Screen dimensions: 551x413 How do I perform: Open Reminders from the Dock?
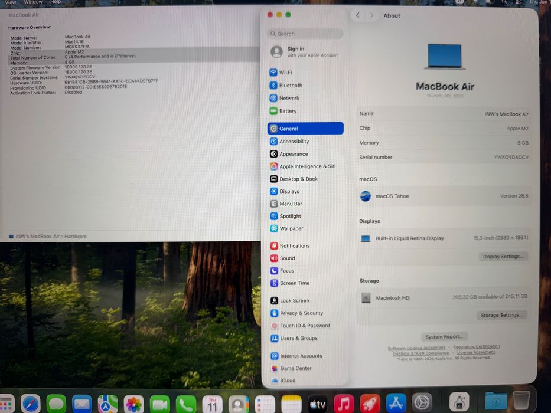(x=265, y=405)
